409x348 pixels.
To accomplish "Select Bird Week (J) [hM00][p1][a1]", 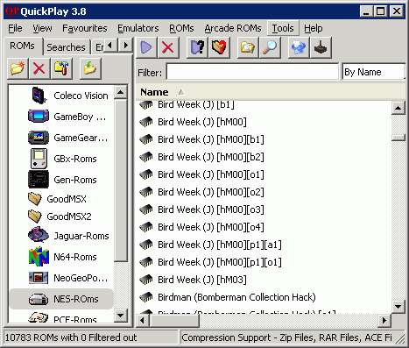I will pos(220,245).
